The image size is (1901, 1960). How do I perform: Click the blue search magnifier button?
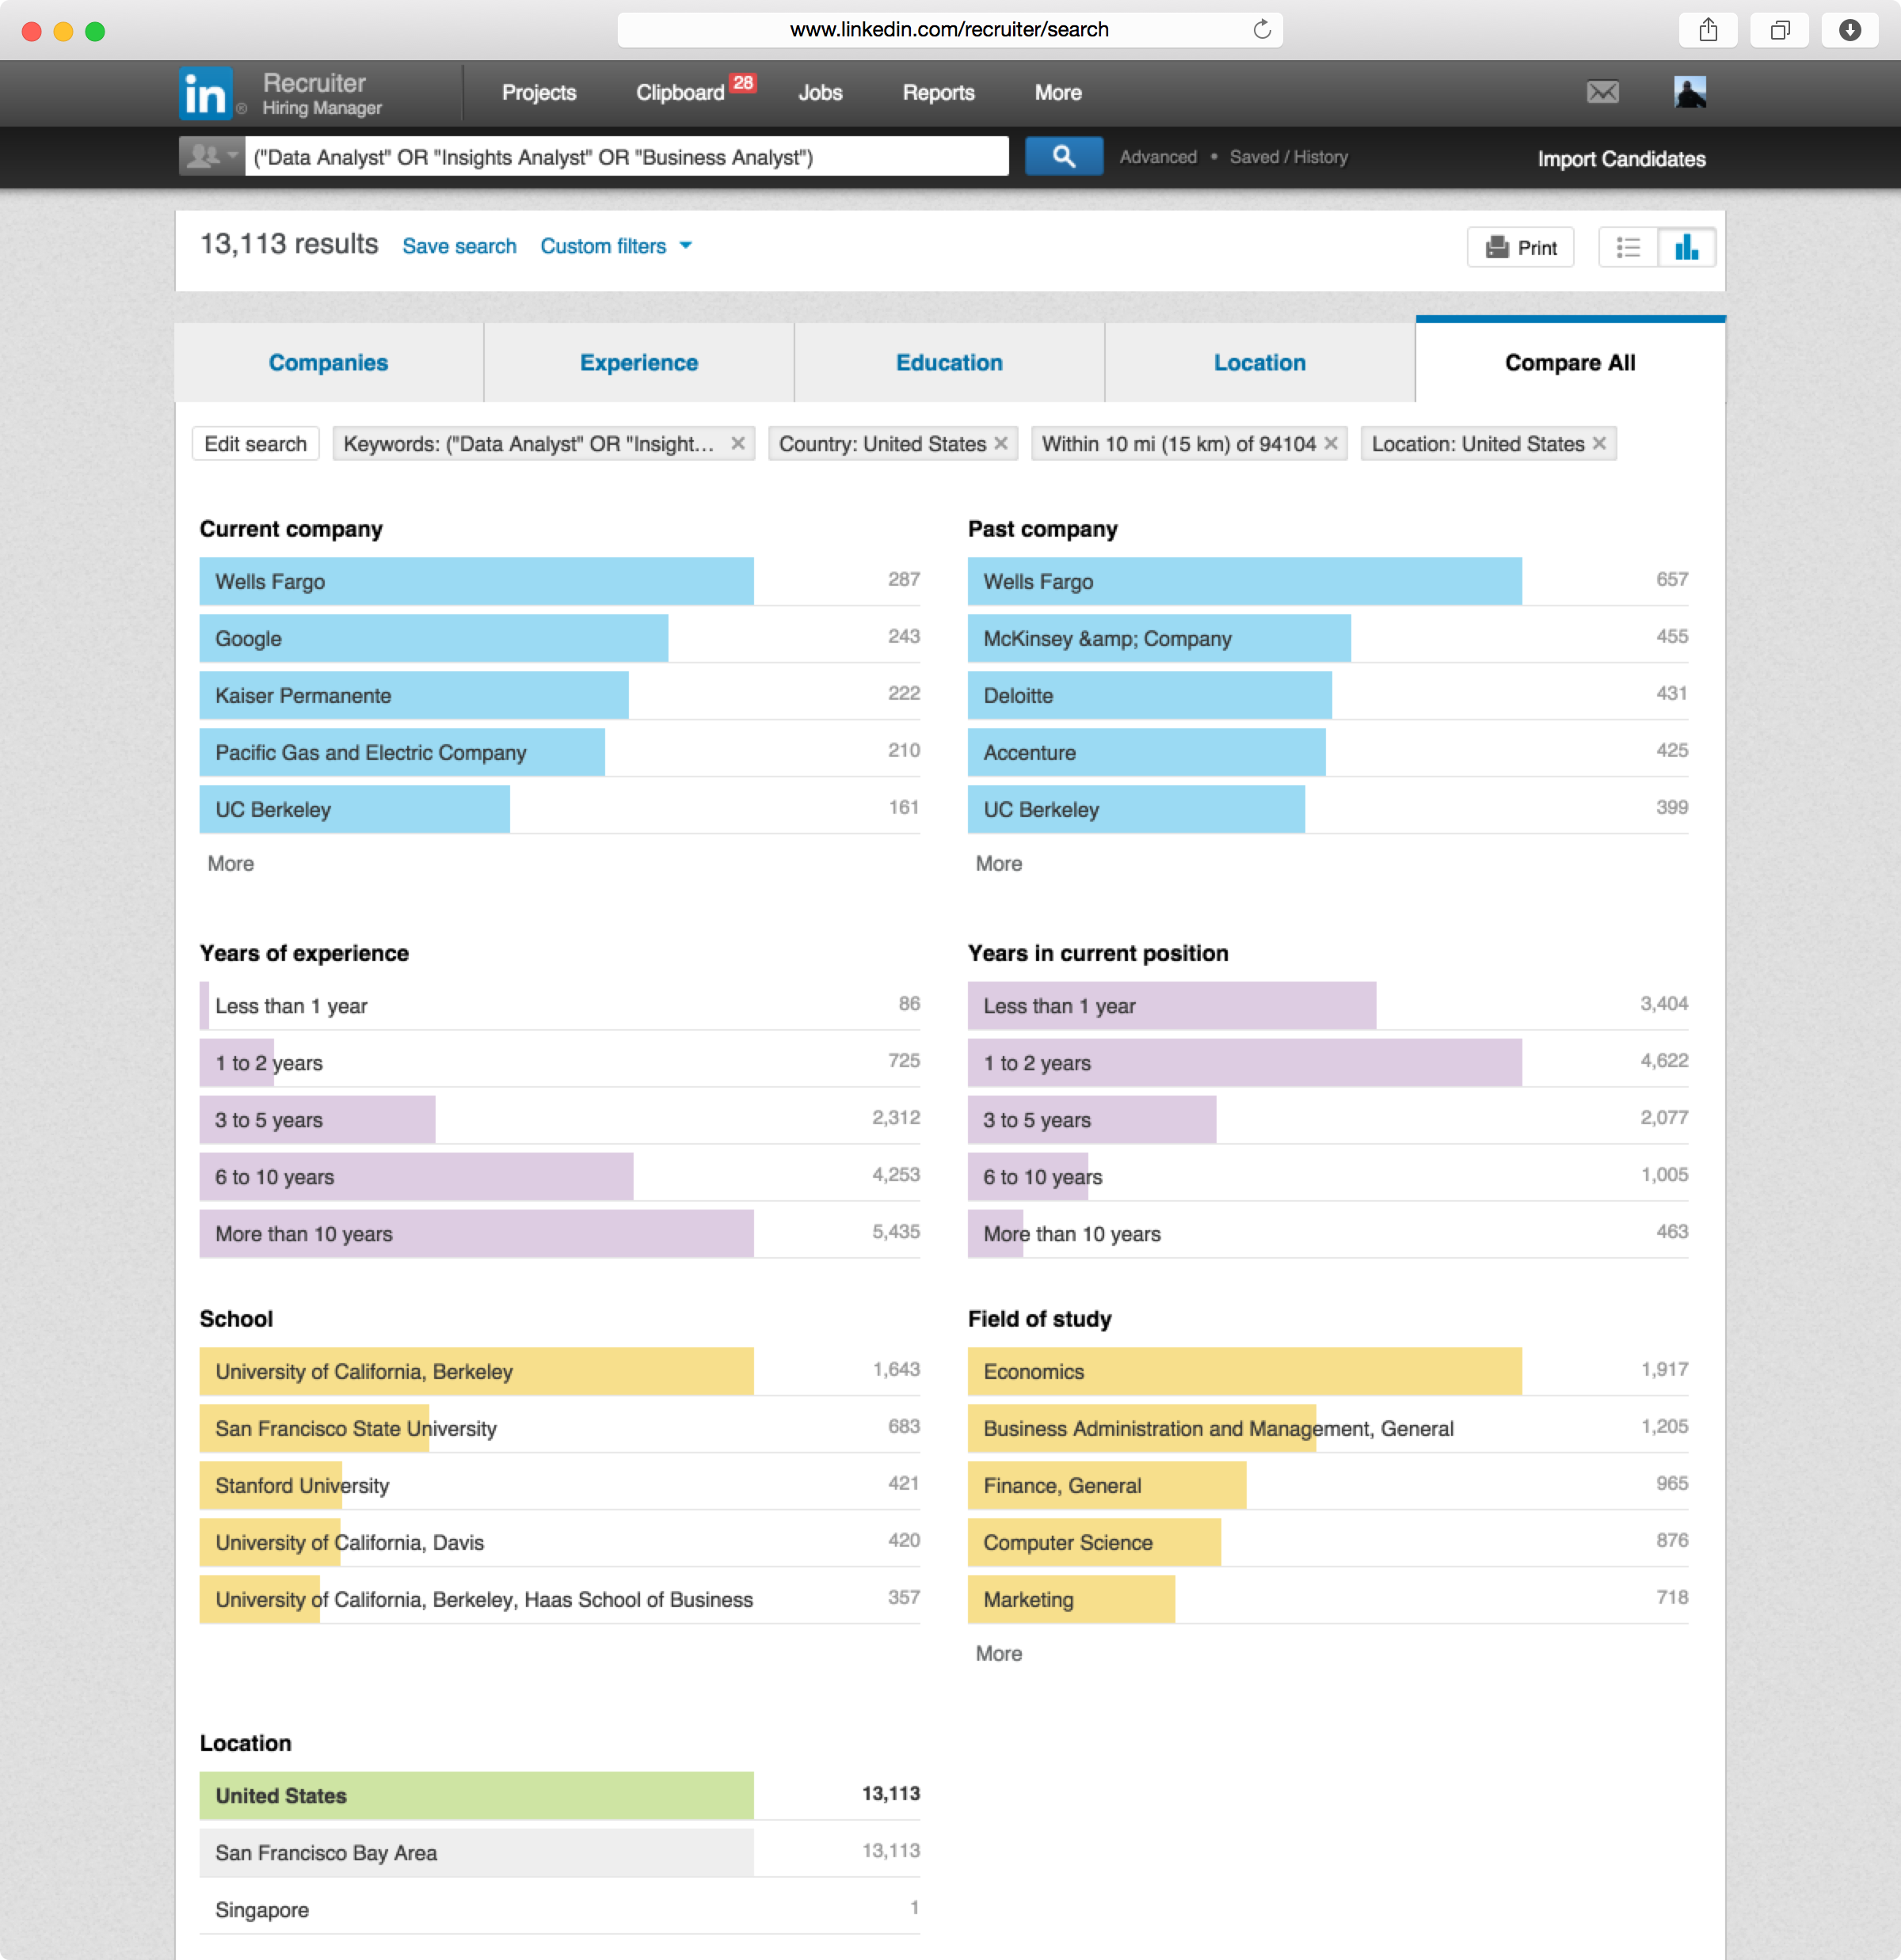tap(1064, 157)
